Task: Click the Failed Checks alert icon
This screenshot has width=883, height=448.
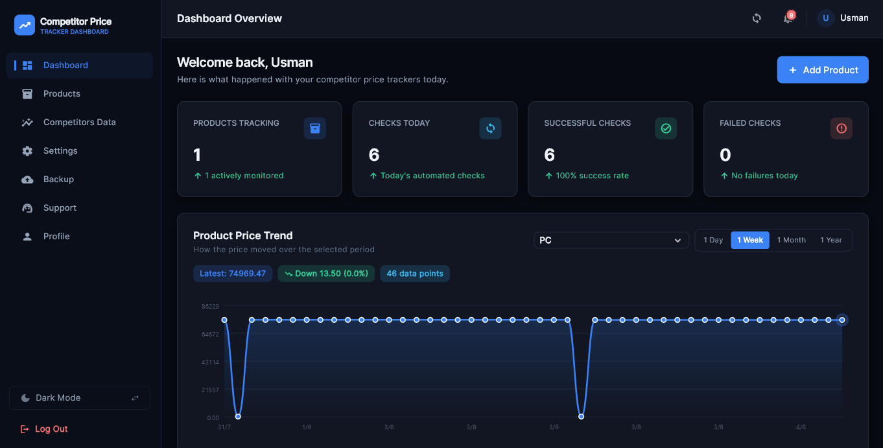Action: click(x=842, y=128)
